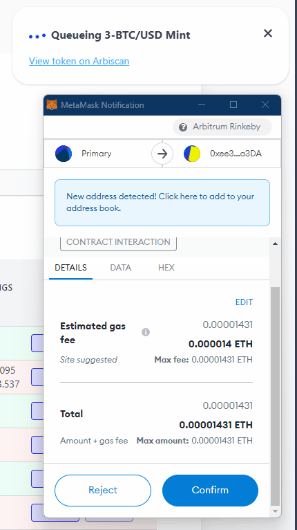Click New address detected banner to add address
Image resolution: width=297 pixels, height=530 pixels.
(162, 203)
